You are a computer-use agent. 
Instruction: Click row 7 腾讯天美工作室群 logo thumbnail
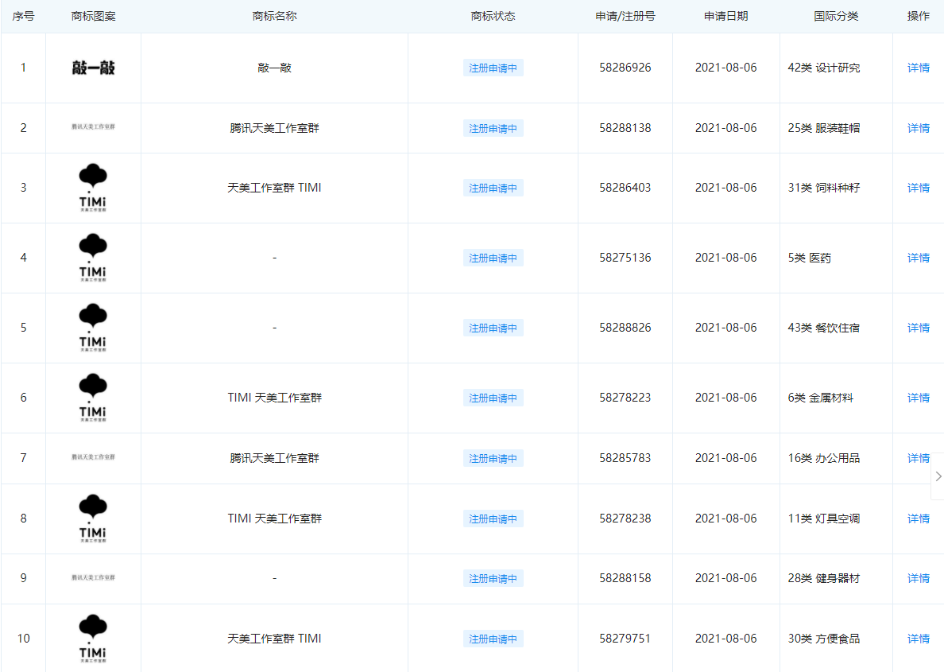(93, 457)
